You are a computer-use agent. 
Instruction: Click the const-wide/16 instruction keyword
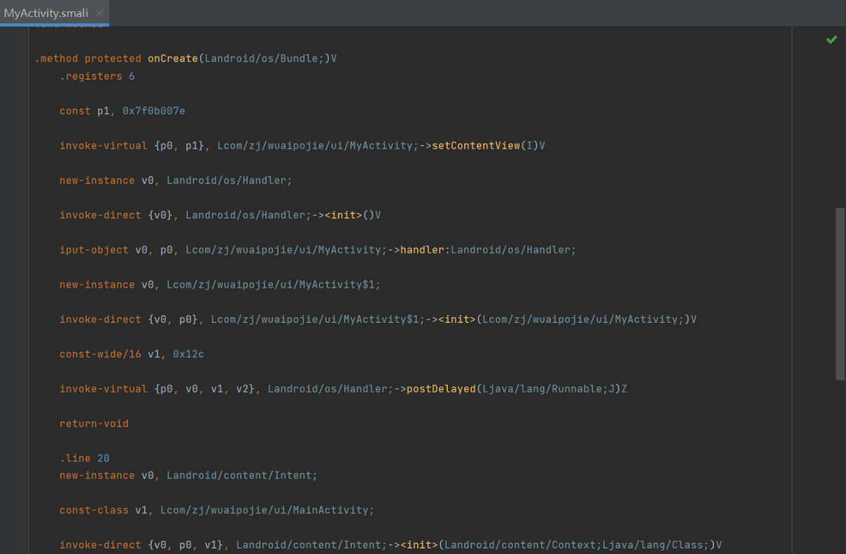coord(100,354)
